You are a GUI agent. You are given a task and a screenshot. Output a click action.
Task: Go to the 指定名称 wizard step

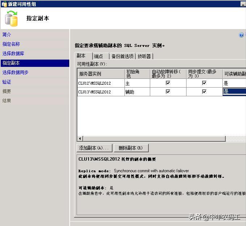click(11, 44)
